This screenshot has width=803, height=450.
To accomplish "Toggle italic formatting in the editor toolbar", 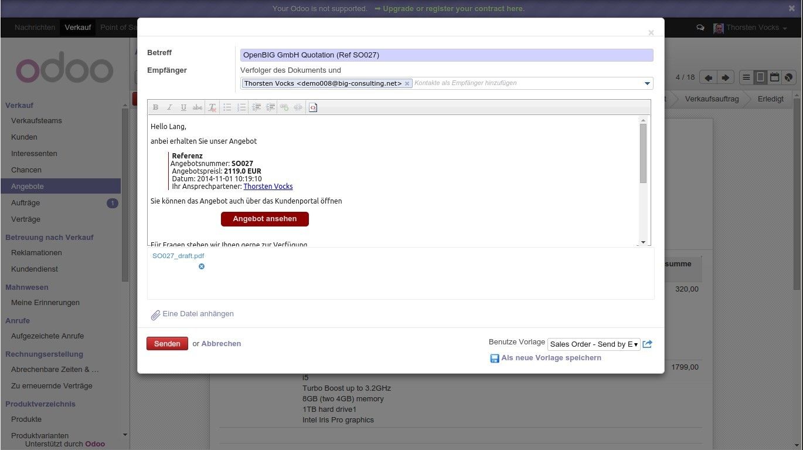I will 169,107.
